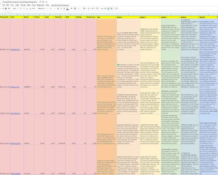Select the Churboro brand cell

pyautogui.click(x=29, y=160)
